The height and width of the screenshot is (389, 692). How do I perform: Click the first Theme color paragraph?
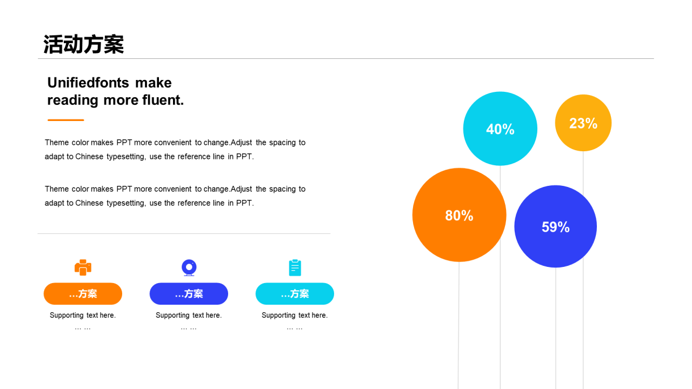(175, 150)
